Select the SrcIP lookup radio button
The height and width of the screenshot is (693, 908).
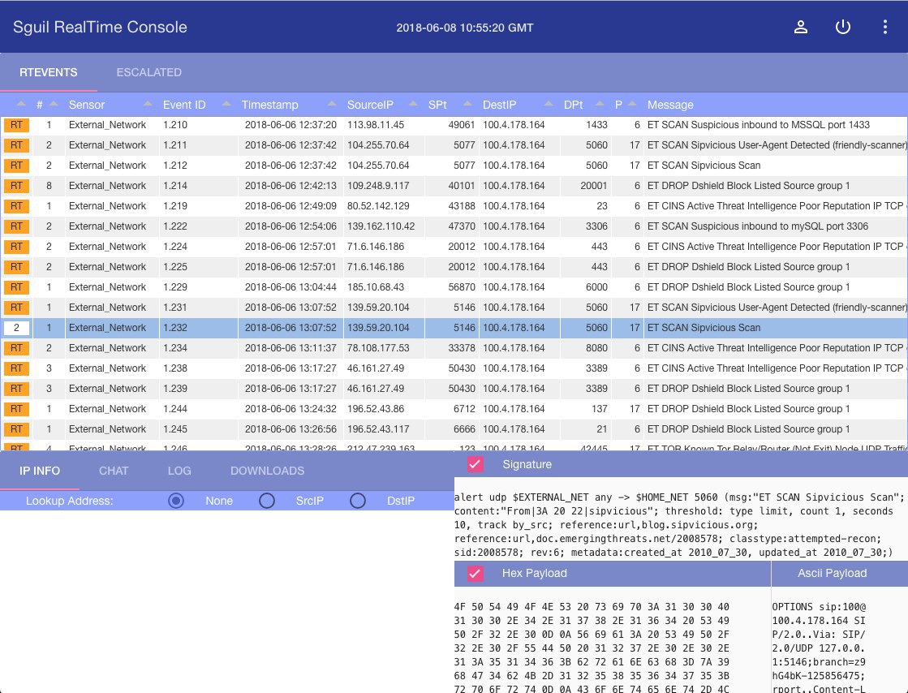click(267, 501)
